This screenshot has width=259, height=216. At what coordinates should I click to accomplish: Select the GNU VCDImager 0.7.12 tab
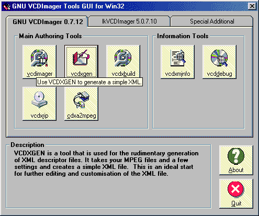(x=48, y=22)
